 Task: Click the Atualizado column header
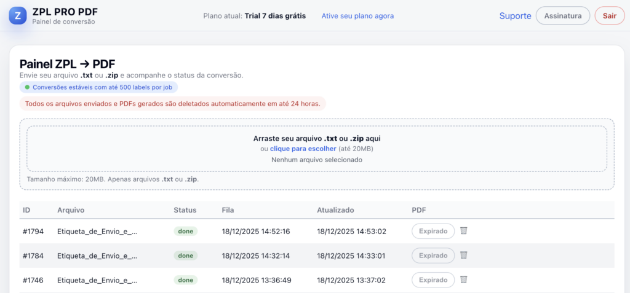coord(335,210)
